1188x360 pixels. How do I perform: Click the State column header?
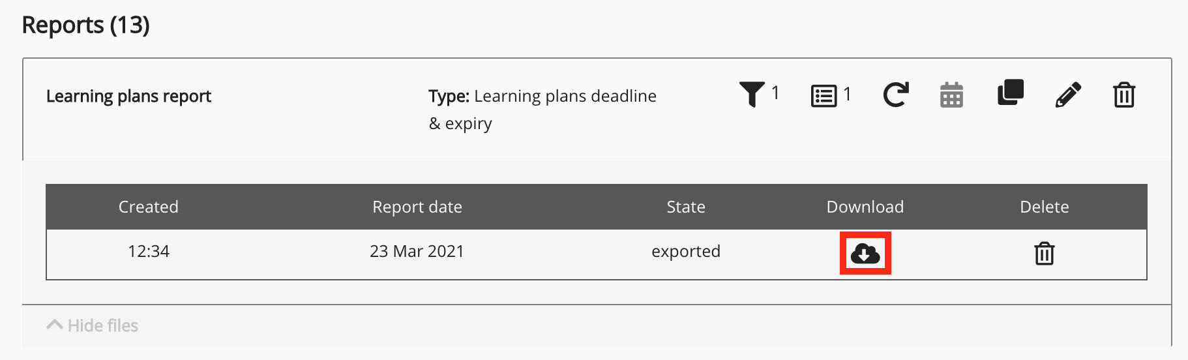pyautogui.click(x=685, y=207)
